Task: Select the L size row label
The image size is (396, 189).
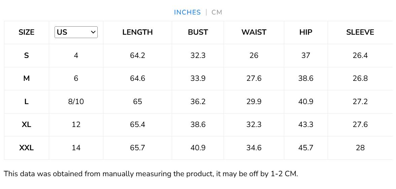Action: (x=27, y=102)
